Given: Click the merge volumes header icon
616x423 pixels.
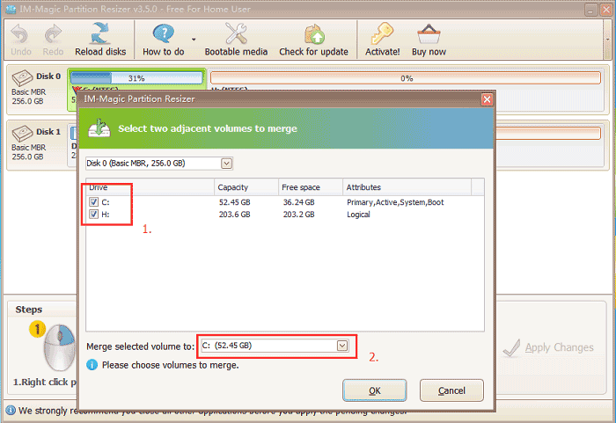Looking at the screenshot, I should pos(99,128).
